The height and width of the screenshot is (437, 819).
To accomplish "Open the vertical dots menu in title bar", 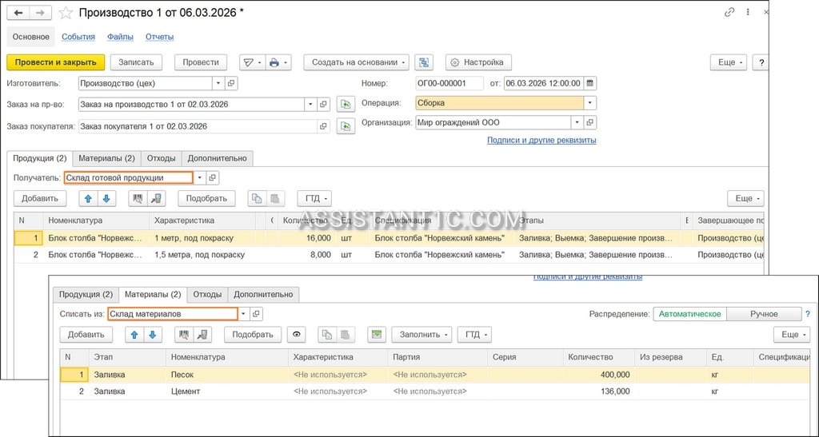I will [748, 13].
